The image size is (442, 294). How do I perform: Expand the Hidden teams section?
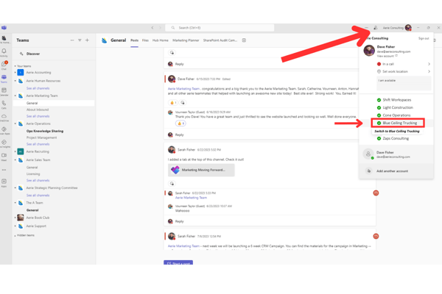point(15,235)
